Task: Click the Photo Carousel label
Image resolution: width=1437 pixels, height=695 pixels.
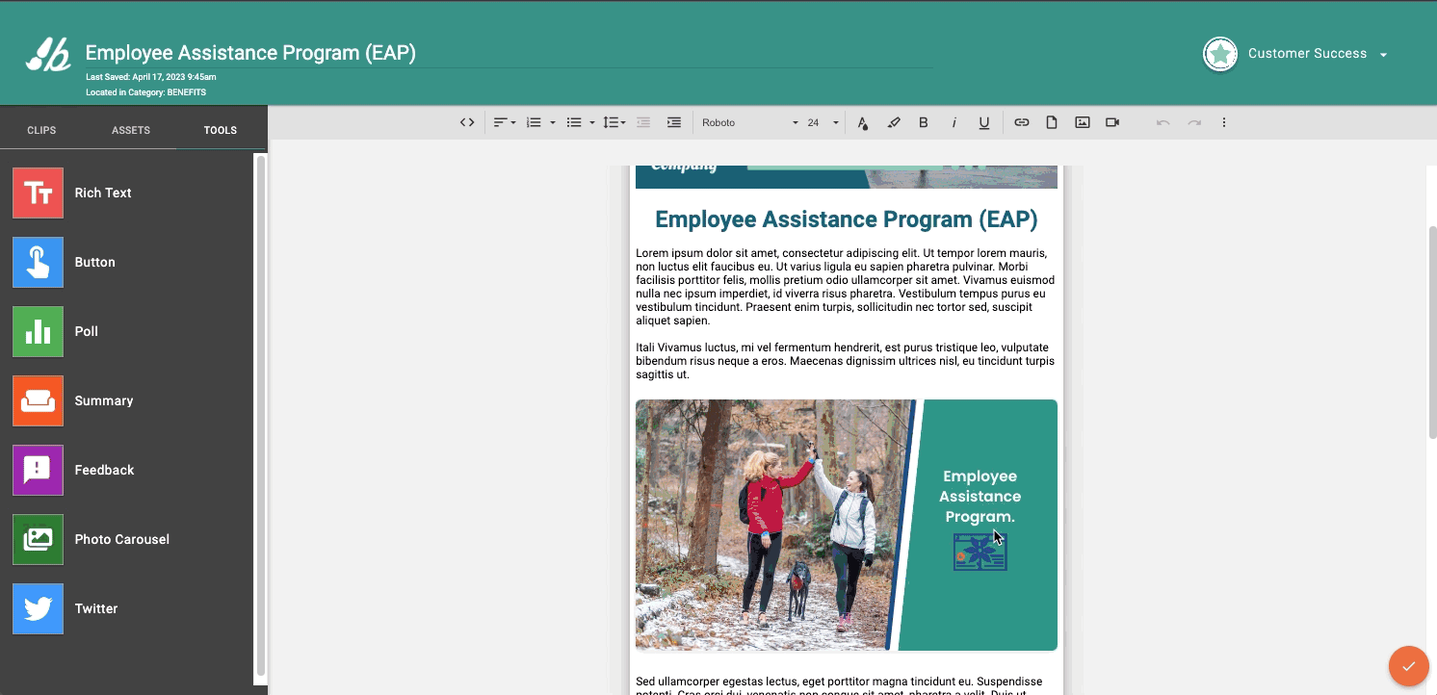Action: click(122, 539)
